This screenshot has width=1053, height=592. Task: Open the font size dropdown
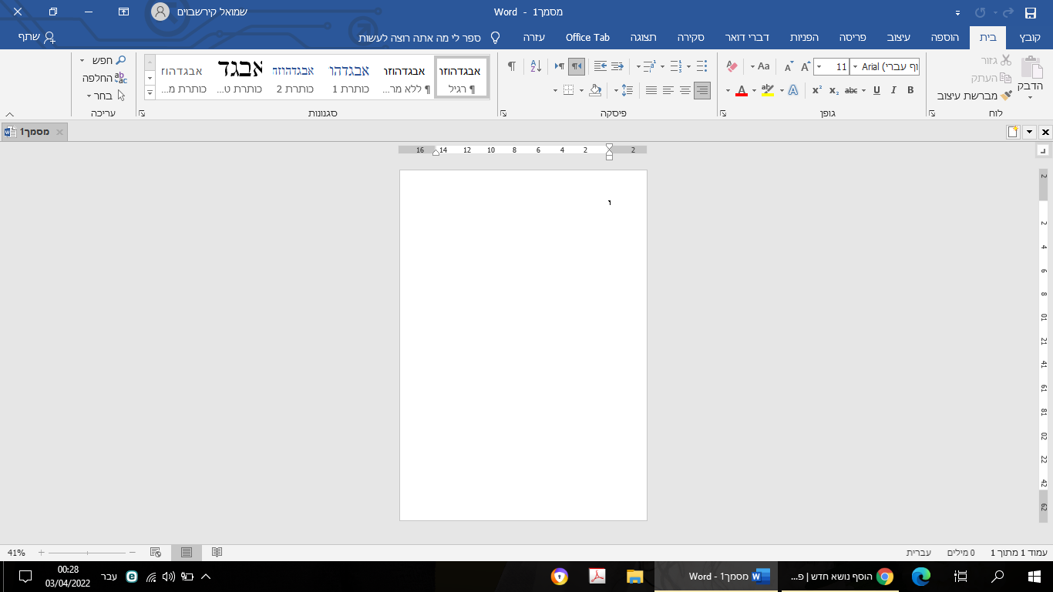tap(818, 67)
